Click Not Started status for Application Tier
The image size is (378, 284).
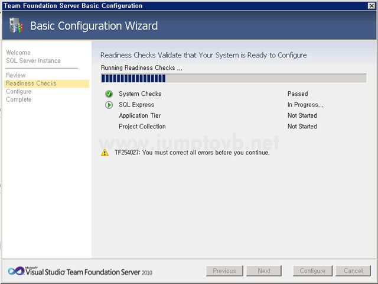coord(302,116)
